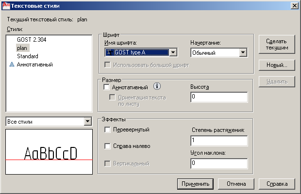Click the annotative triangle icon beside Аннотативный style
Screen dimensions: 301x194
coord(12,65)
